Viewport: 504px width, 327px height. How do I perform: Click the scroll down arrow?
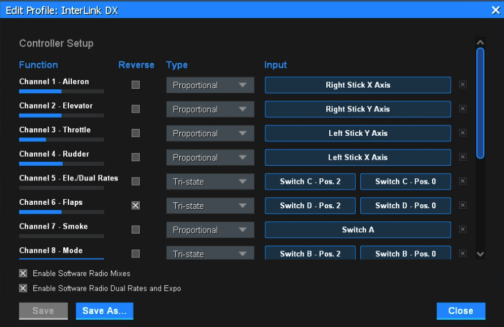click(x=480, y=254)
